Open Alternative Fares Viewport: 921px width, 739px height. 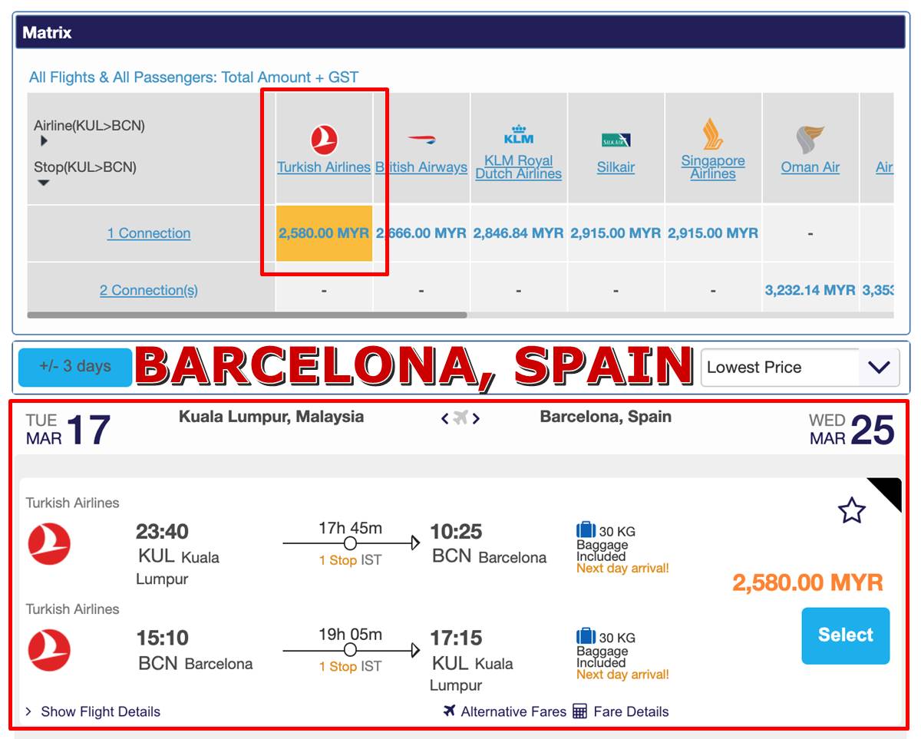tap(513, 711)
